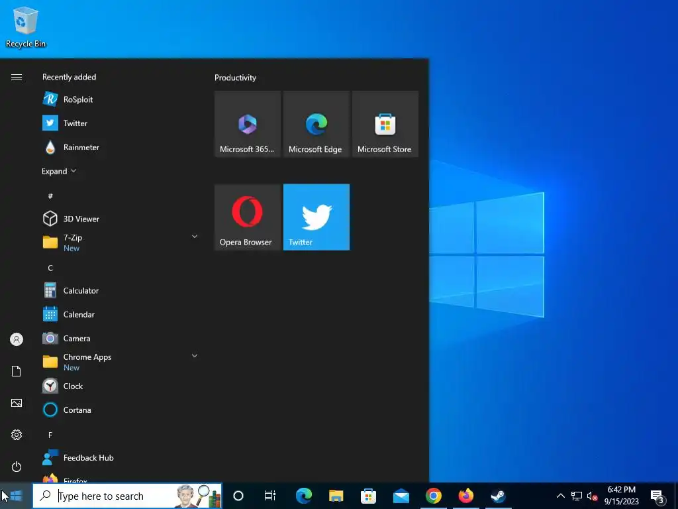Viewport: 678px width, 509px height.
Task: Jump to the # section header
Action: 50,196
